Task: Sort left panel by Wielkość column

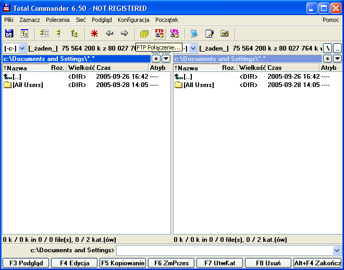Action: (81, 68)
